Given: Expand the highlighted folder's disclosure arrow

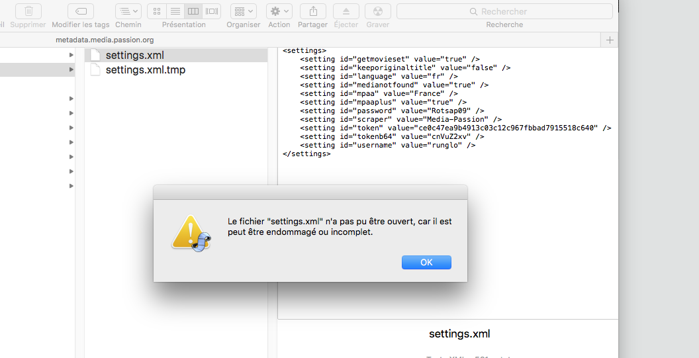Looking at the screenshot, I should 71,69.
